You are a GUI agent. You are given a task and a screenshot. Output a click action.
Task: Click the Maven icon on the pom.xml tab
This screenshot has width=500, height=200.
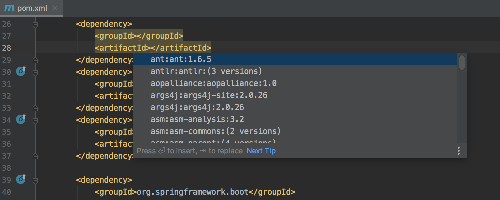click(x=9, y=8)
